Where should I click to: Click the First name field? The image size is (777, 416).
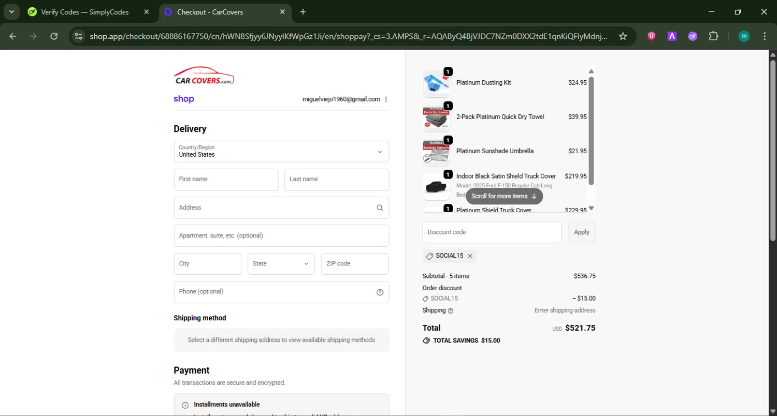[x=226, y=180]
